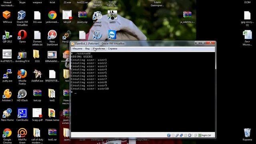The width and height of the screenshot is (256, 144).
Task: Select the Format Factory desktop shortcut
Action: pos(97,18)
